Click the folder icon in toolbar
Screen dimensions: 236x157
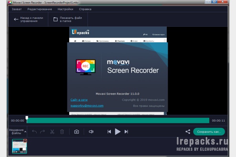(55, 19)
